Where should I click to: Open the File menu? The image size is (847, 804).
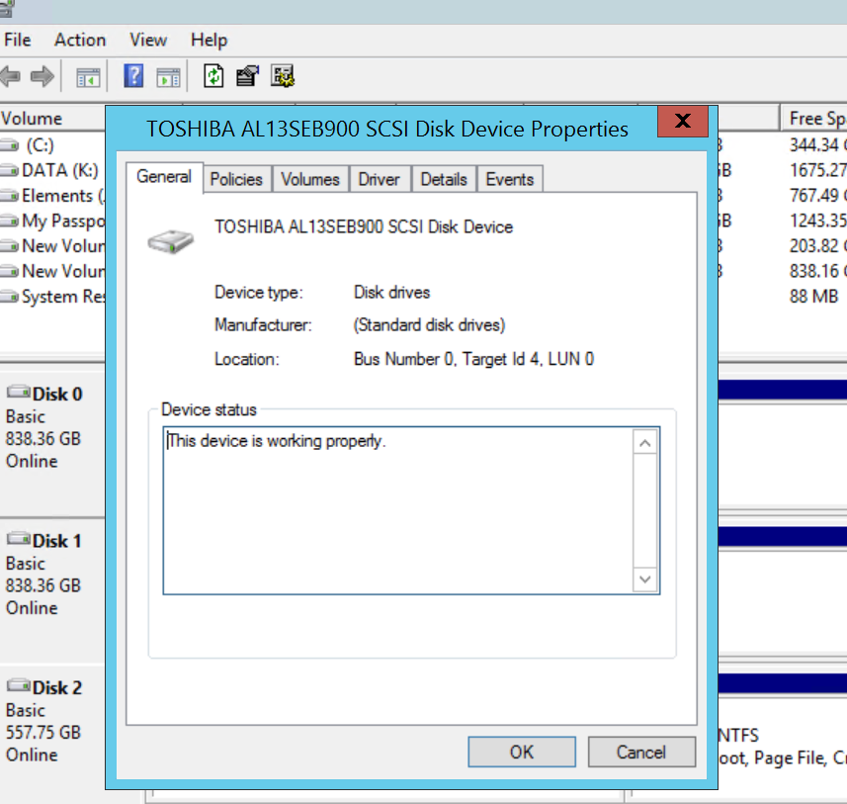tap(18, 41)
